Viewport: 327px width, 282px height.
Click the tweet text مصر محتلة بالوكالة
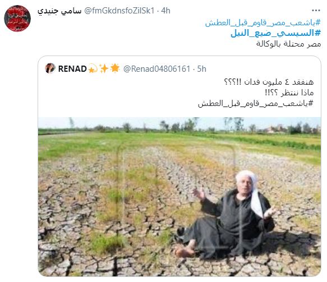pyautogui.click(x=289, y=44)
